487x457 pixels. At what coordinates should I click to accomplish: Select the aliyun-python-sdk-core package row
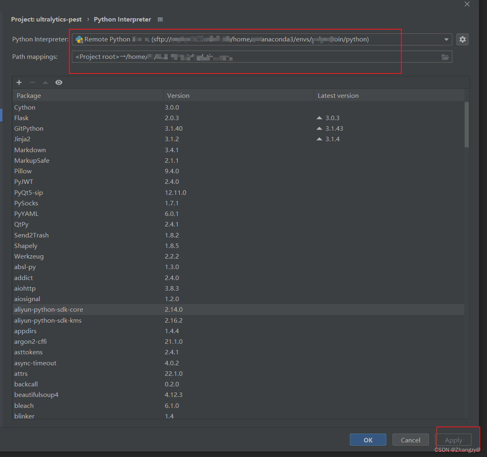238,310
